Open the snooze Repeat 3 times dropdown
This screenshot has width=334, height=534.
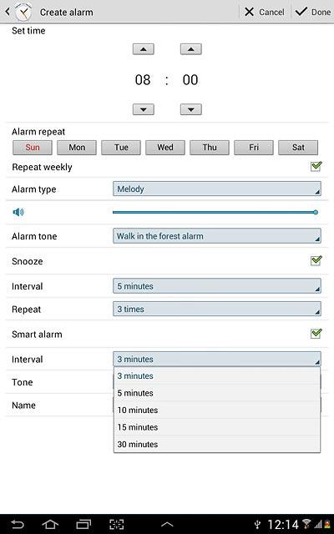(x=217, y=309)
